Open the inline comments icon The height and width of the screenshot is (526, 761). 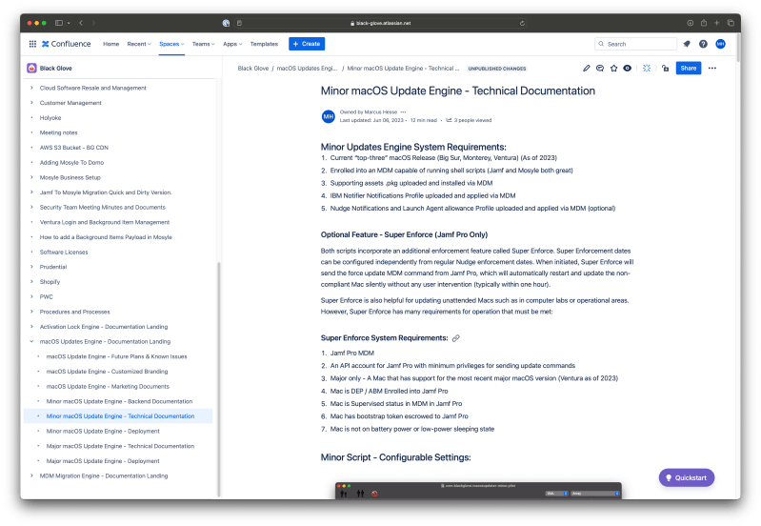[x=600, y=69]
